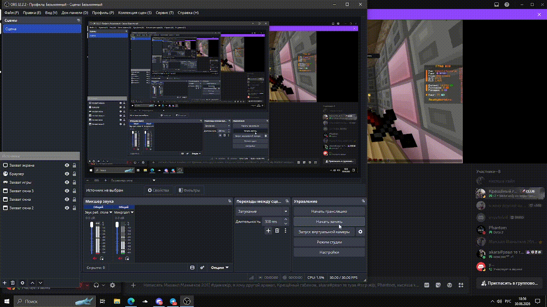The image size is (547, 307).
Task: Zoom out the preview with minus icon
Action: pyautogui.click(x=88, y=180)
